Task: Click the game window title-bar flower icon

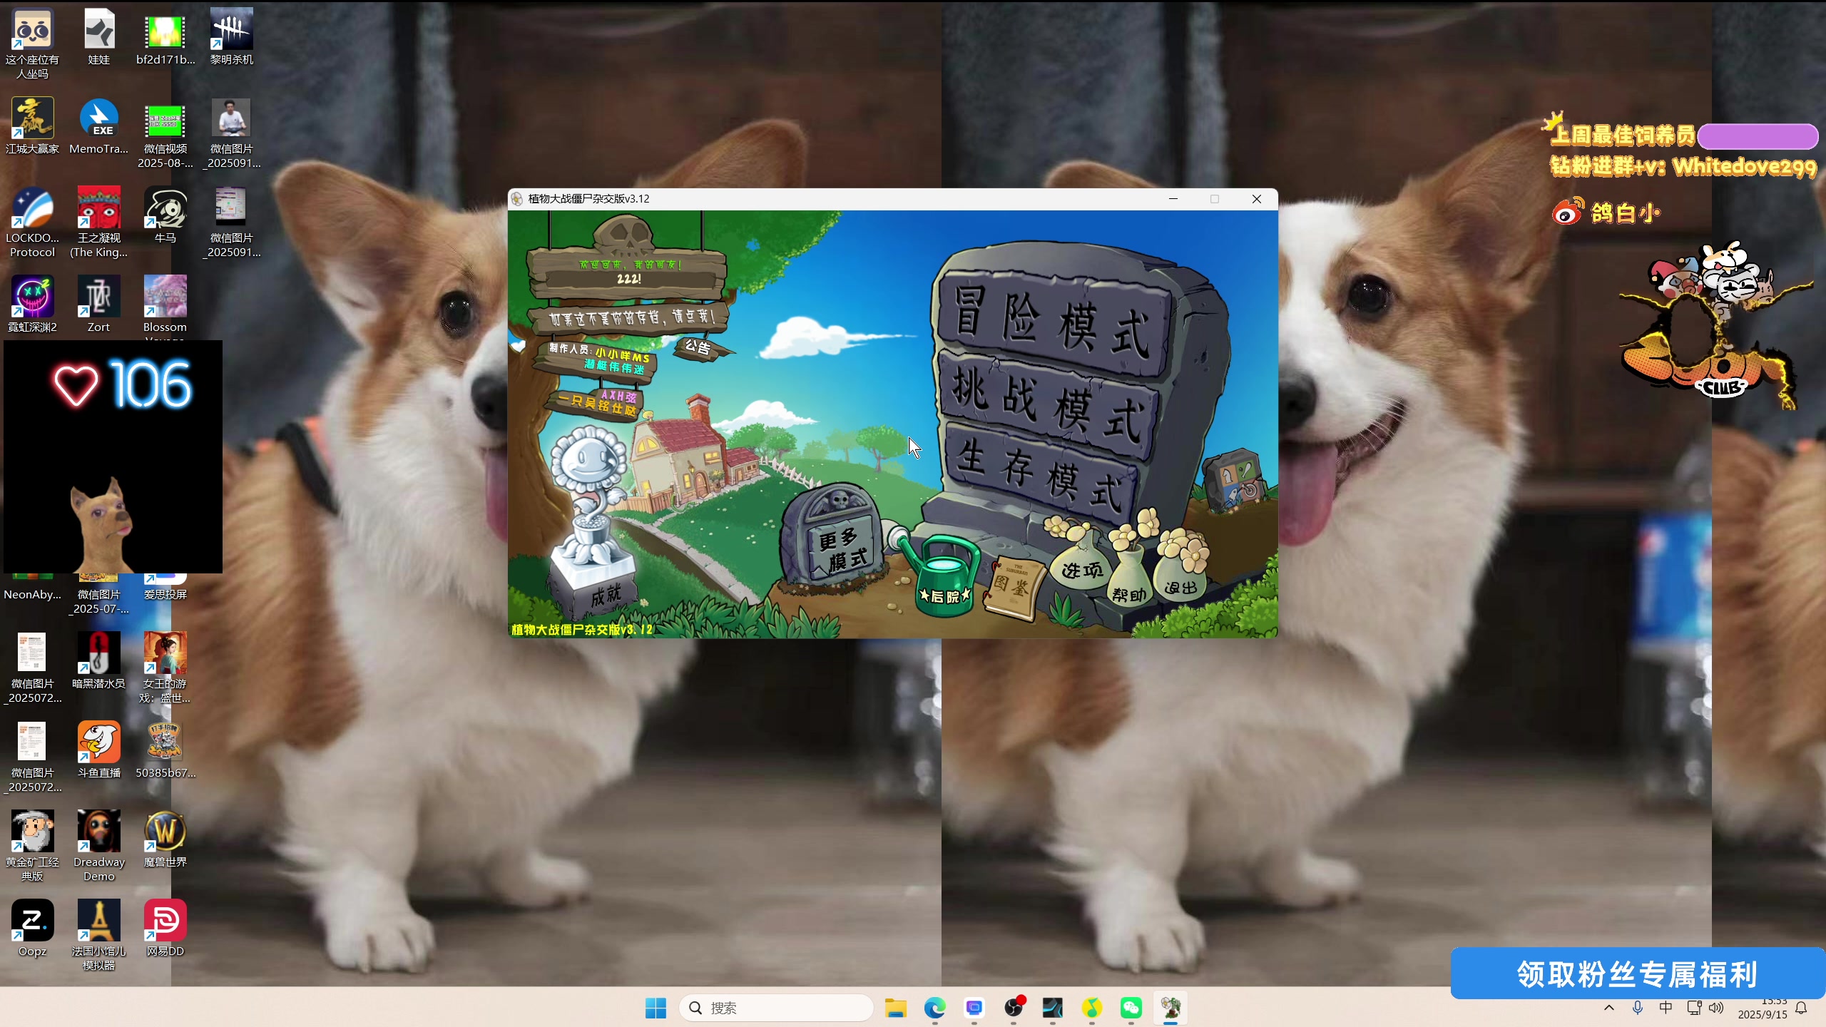Action: pyautogui.click(x=517, y=199)
